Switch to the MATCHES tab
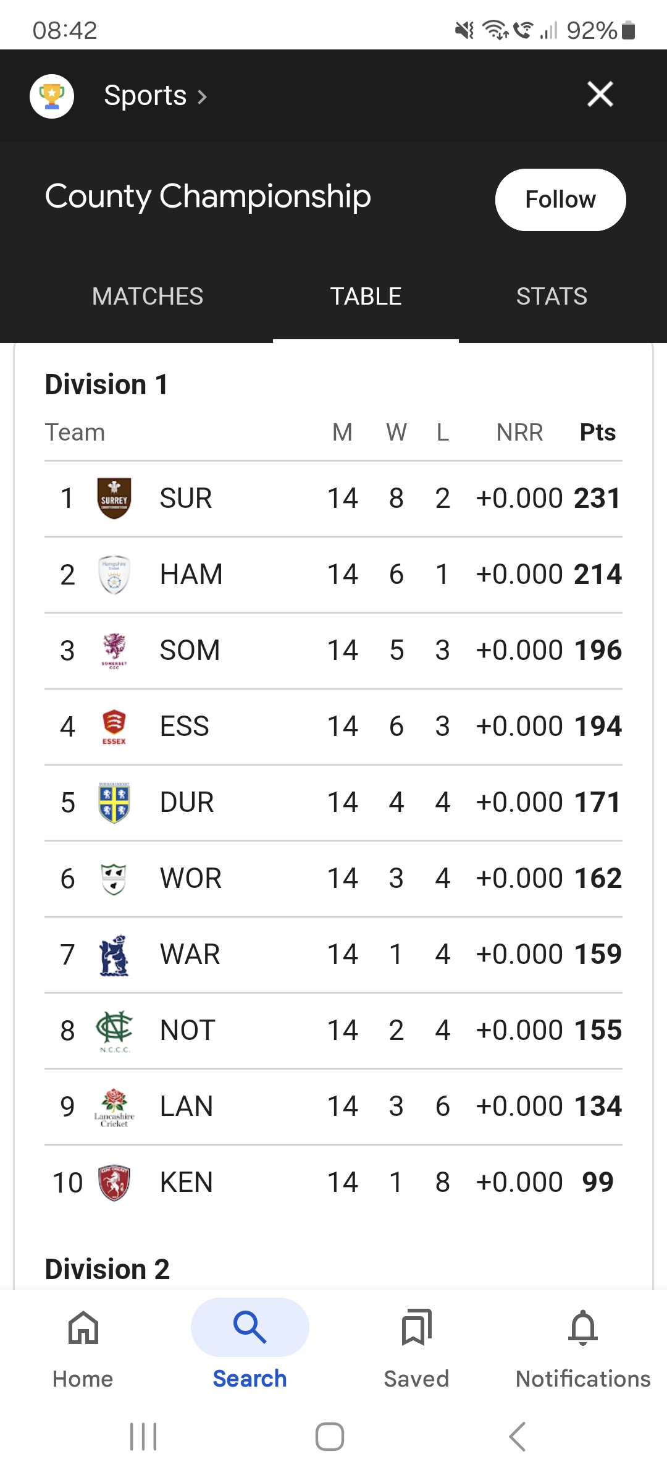This screenshot has height=1483, width=667. click(148, 297)
